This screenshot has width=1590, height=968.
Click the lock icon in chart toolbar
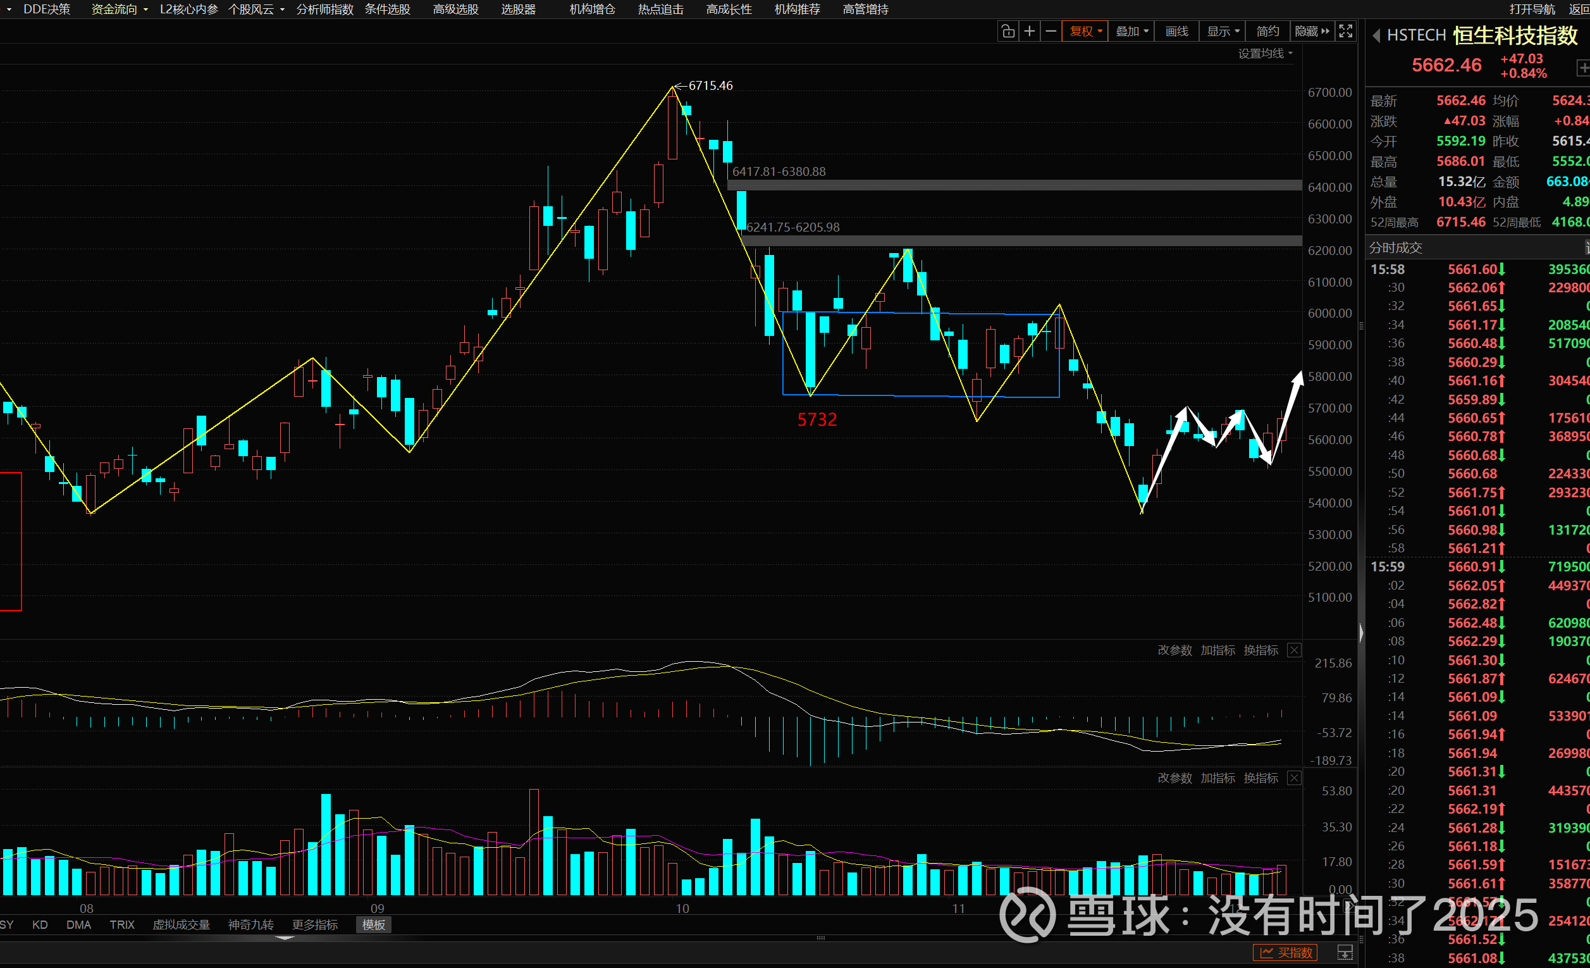point(1008,31)
